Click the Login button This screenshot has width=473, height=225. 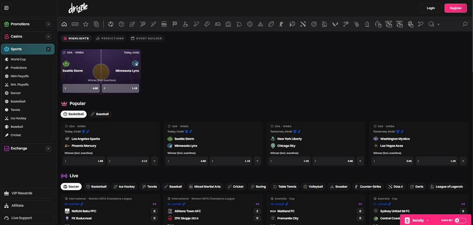coord(431,8)
